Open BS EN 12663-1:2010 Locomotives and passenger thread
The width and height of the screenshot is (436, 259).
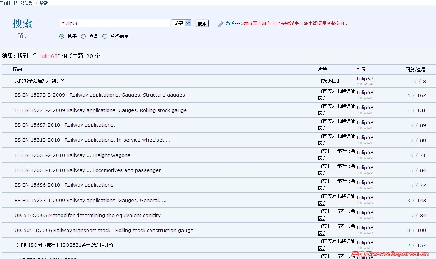pyautogui.click(x=88, y=170)
